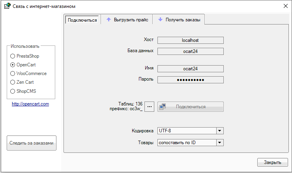Click the Хост field with localhost
Image resolution: width=292 pixels, height=173 pixels.
click(x=191, y=40)
